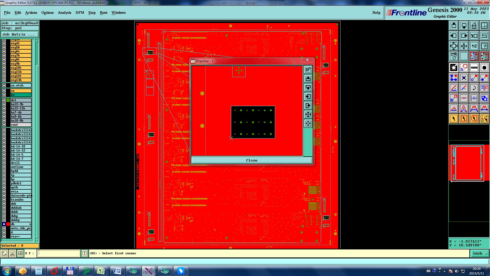Click the exclamation mark icon beside coordinate field
The height and width of the screenshot is (276, 490).
pos(84,253)
